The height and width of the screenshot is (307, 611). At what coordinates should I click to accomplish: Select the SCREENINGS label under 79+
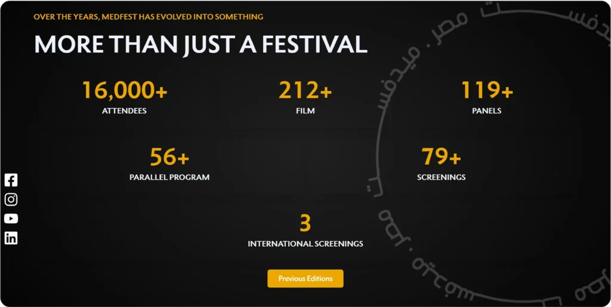click(x=441, y=178)
